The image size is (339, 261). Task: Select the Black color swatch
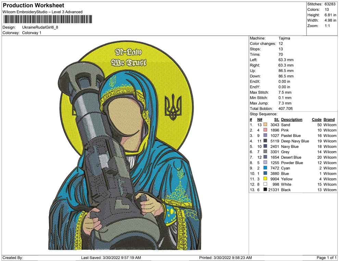pos(265,189)
